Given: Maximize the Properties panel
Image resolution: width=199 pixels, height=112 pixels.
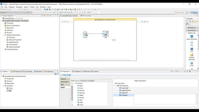Looking at the screenshot, I should pyautogui.click(x=197, y=71).
